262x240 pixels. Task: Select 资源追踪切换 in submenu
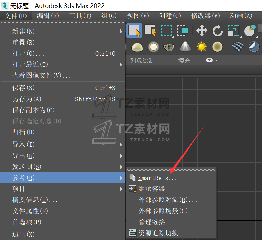(171, 233)
